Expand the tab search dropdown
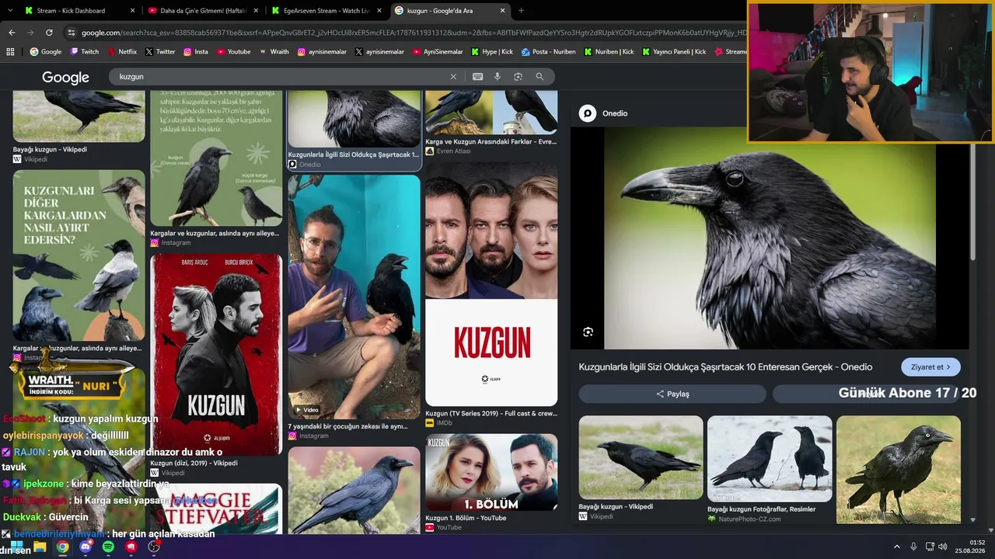The width and height of the screenshot is (995, 559). (x=12, y=11)
